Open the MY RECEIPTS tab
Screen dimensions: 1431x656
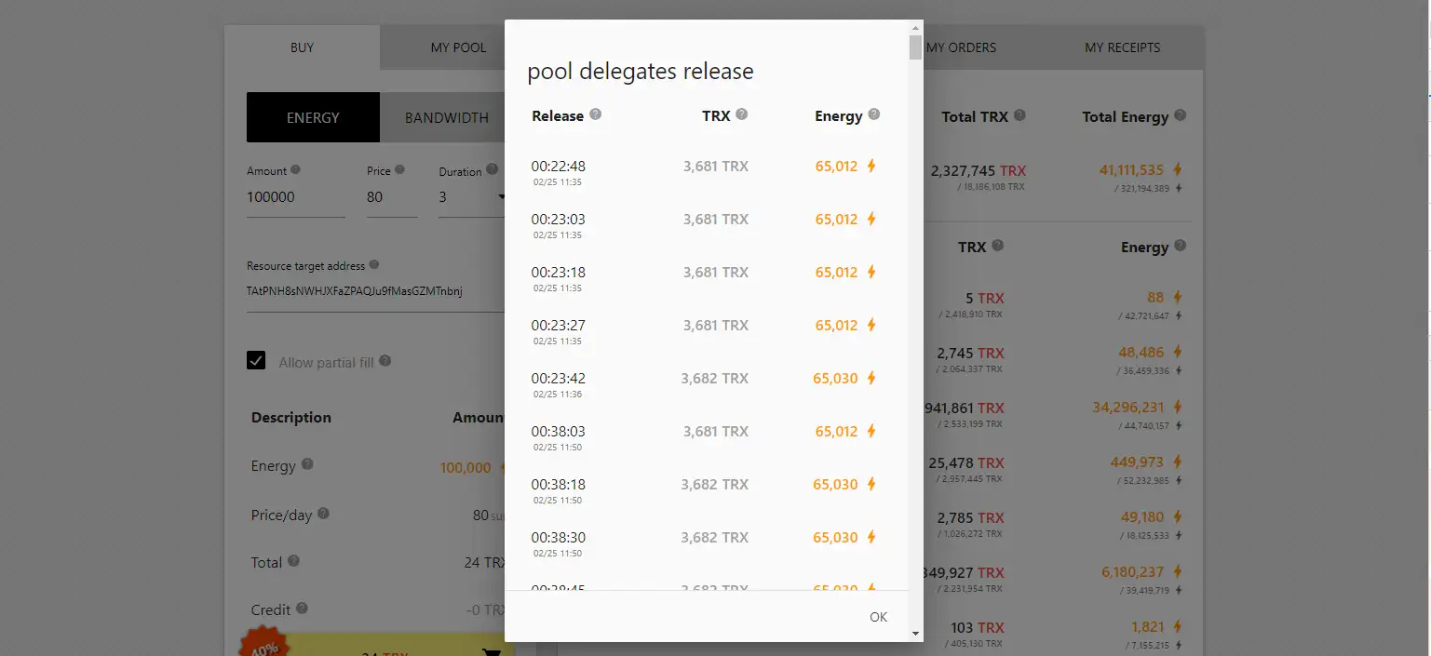(x=1122, y=47)
